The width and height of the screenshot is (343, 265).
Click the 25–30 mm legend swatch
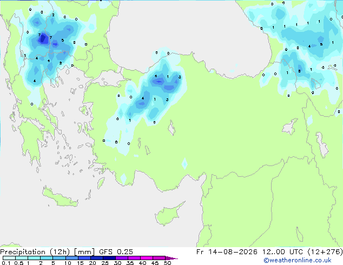pyautogui.click(x=109, y=258)
